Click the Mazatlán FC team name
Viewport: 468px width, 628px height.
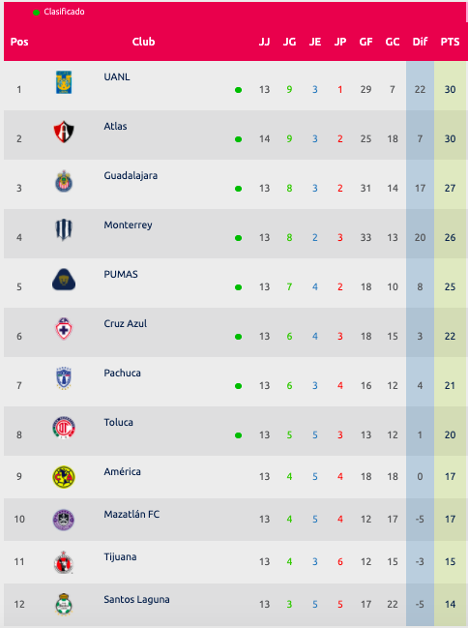(x=132, y=514)
